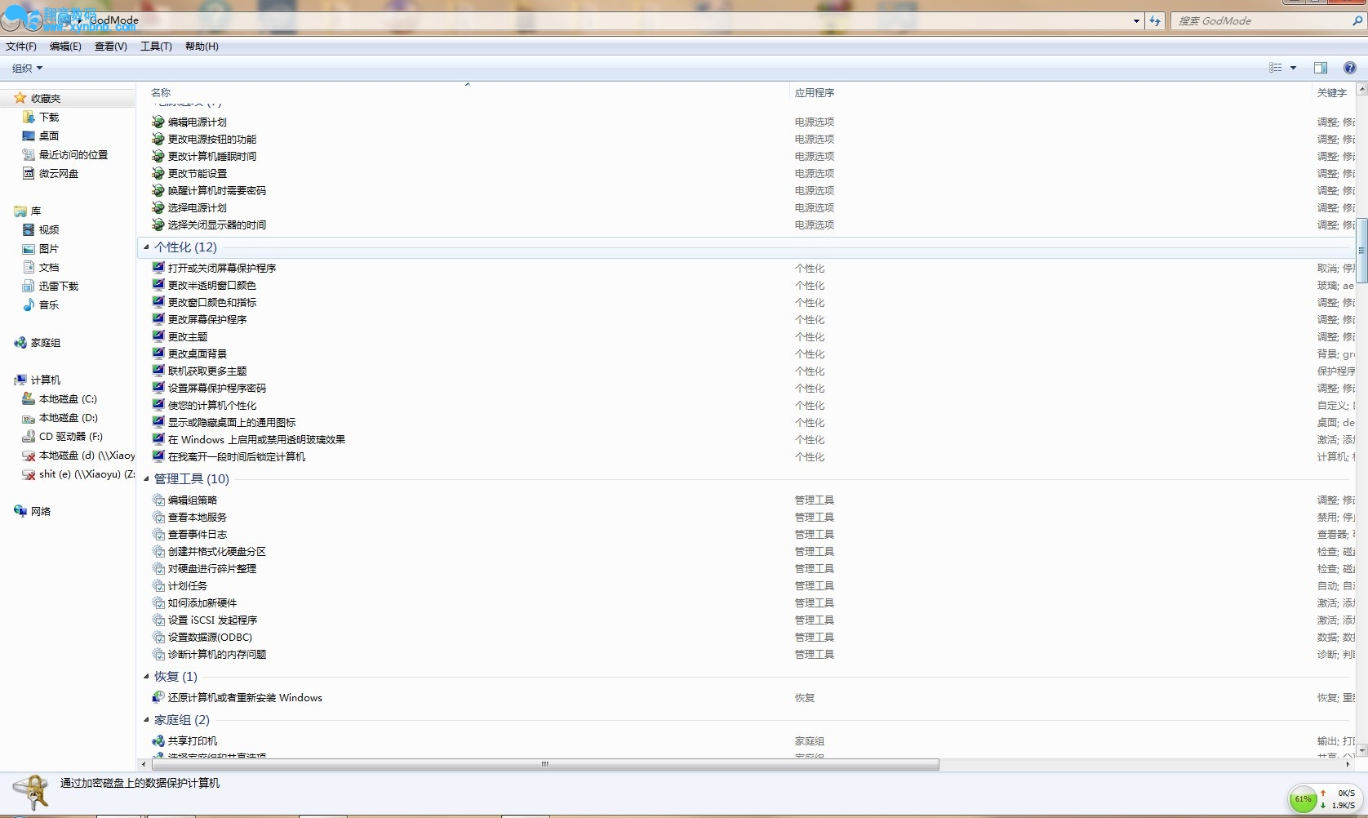The height and width of the screenshot is (818, 1368).
Task: Click the address bar refresh button
Action: (1154, 21)
